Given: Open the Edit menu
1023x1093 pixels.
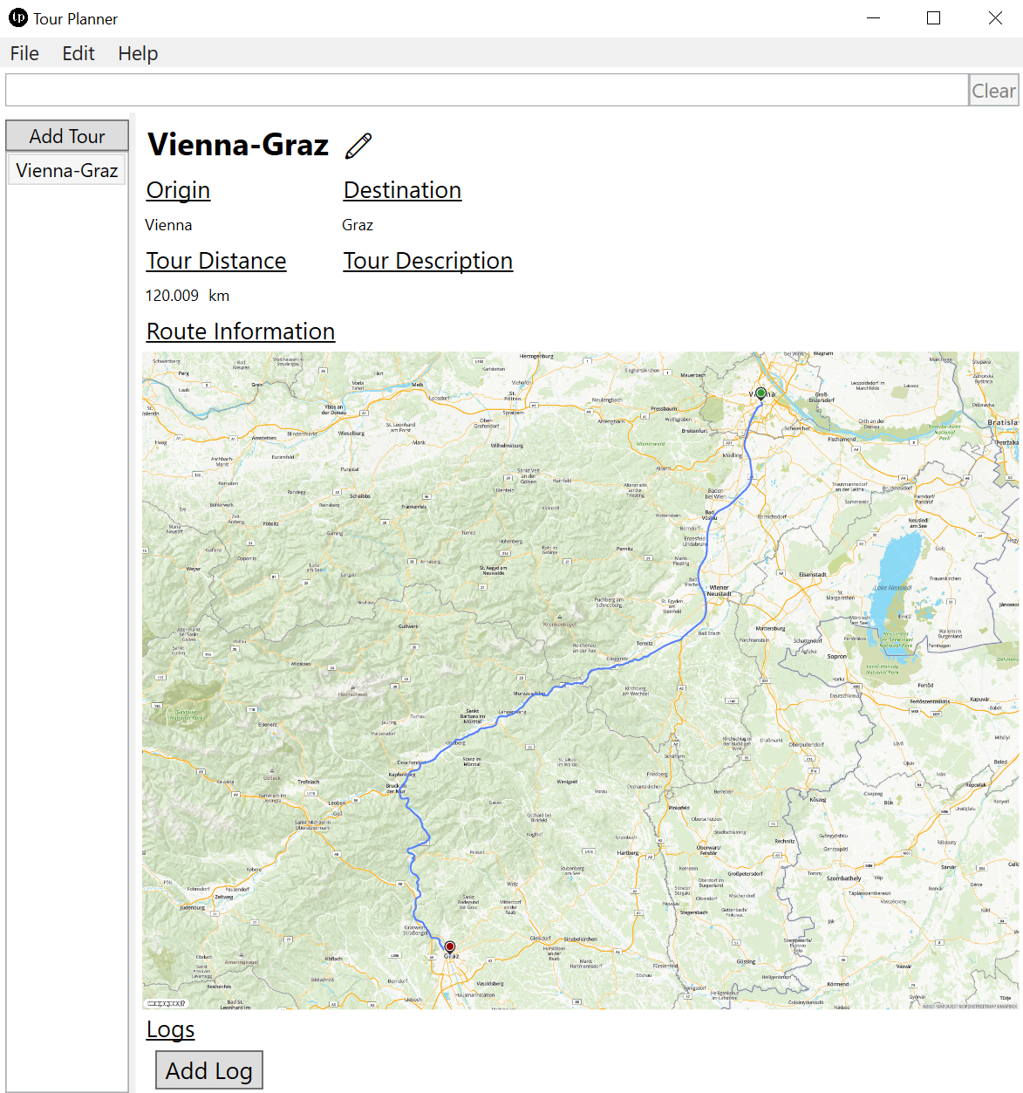Looking at the screenshot, I should pos(78,53).
